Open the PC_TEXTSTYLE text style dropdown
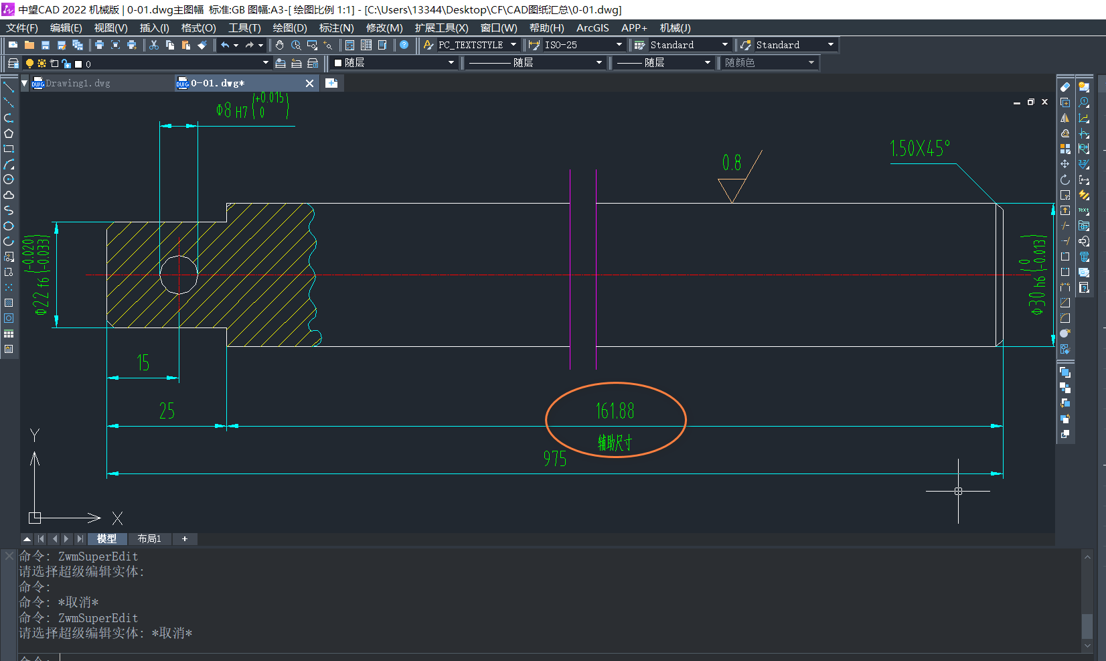The height and width of the screenshot is (661, 1106). tap(513, 45)
